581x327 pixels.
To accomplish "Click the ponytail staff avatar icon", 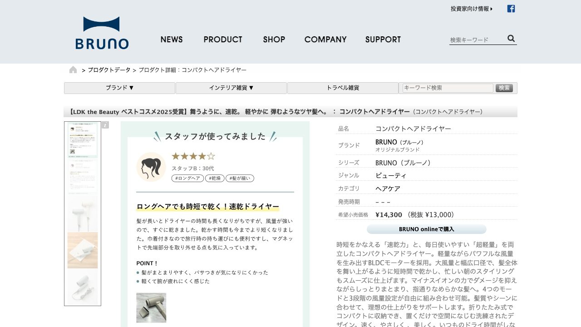I will 151,167.
